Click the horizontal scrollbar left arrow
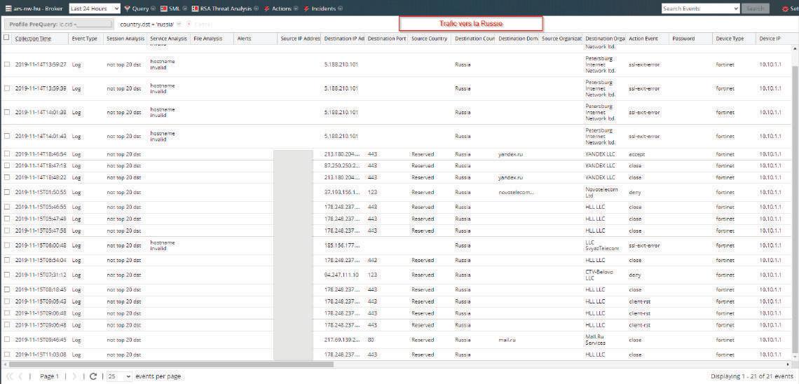Screen dimensions: 799x384 coord(5,364)
